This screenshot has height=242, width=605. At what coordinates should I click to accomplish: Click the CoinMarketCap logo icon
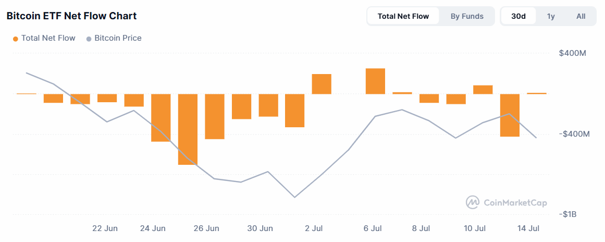pos(473,202)
